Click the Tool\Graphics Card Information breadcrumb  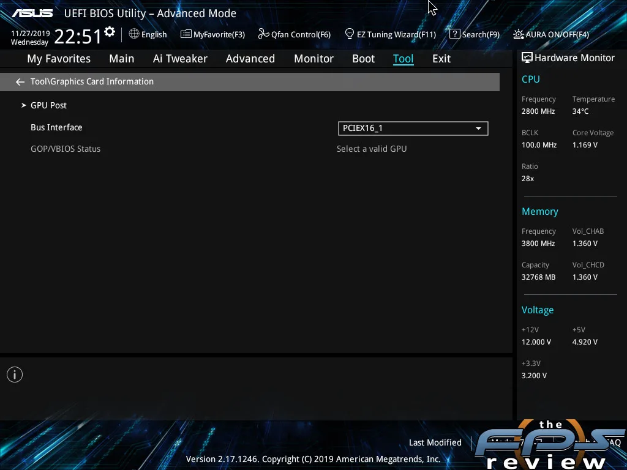[92, 81]
